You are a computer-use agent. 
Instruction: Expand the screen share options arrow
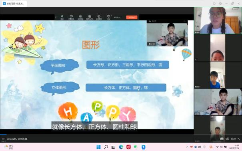[x=111, y=16]
